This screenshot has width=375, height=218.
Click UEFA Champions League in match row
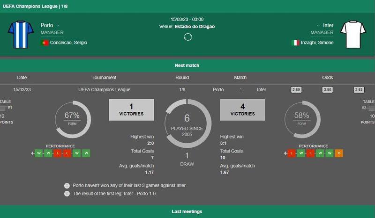104,90
